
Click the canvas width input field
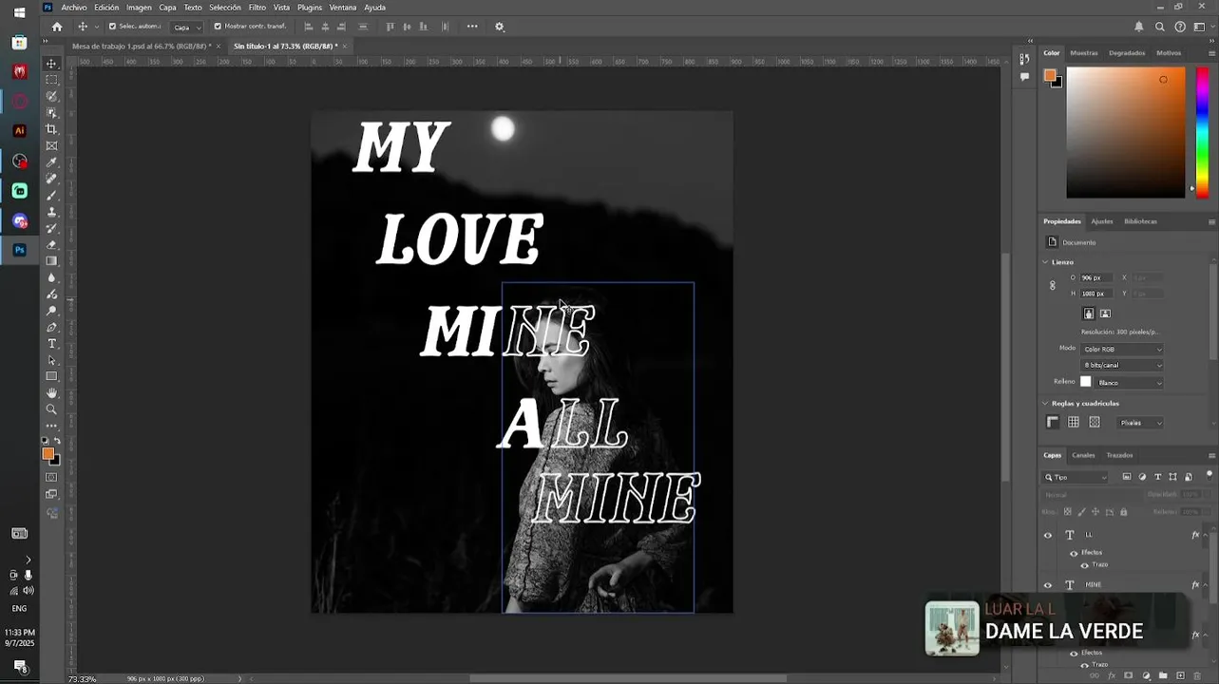[1096, 277]
